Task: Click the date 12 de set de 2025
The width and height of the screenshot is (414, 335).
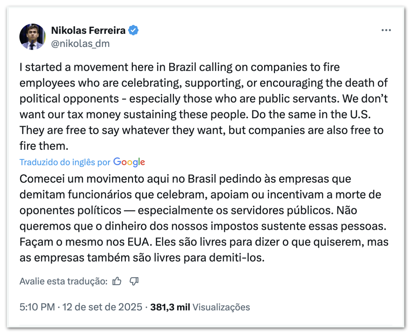Action: 102,307
